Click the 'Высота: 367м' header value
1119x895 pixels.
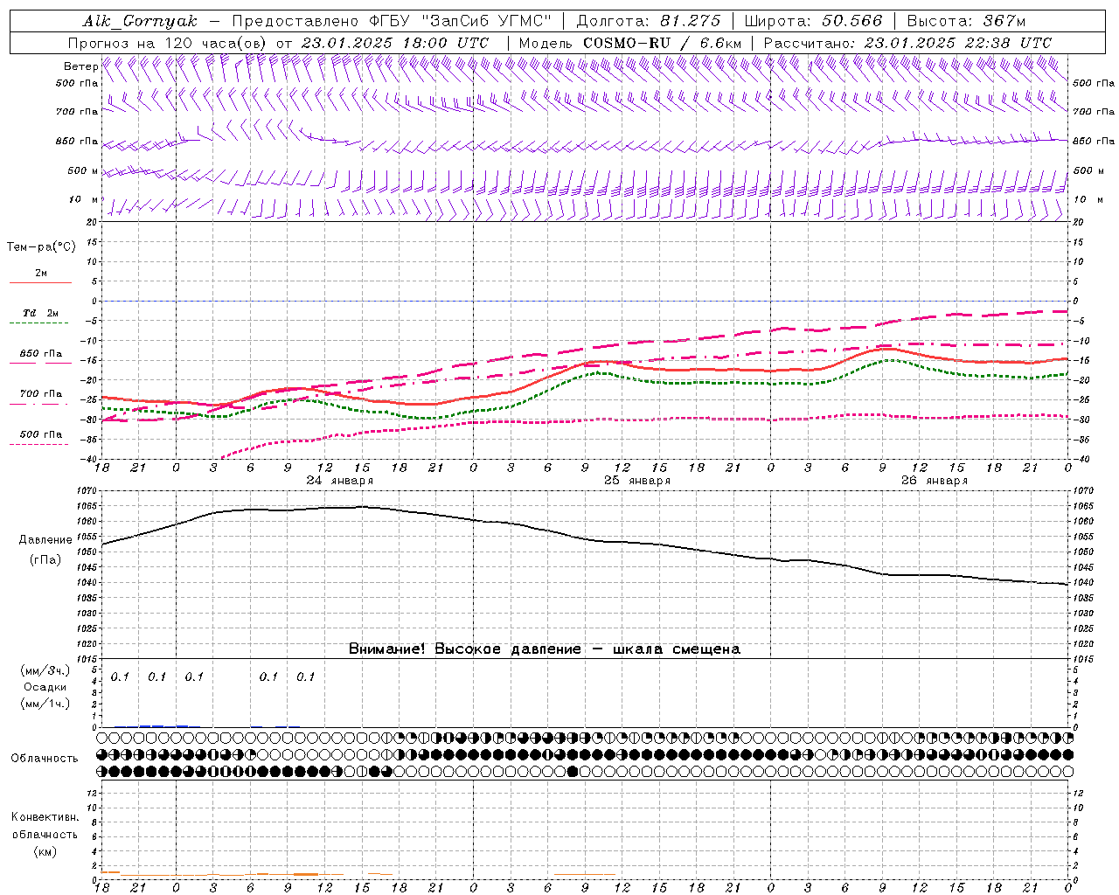[966, 21]
